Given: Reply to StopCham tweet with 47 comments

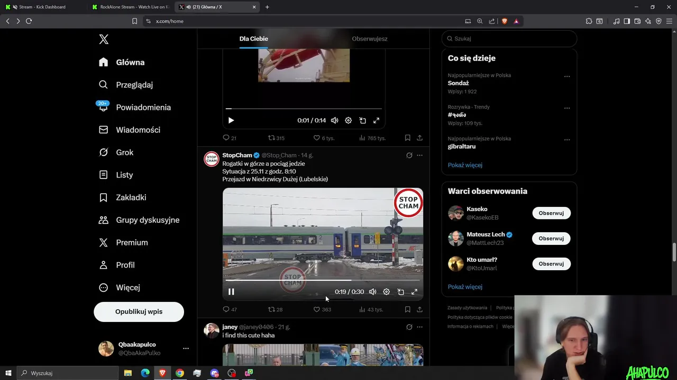Looking at the screenshot, I should tap(230, 309).
